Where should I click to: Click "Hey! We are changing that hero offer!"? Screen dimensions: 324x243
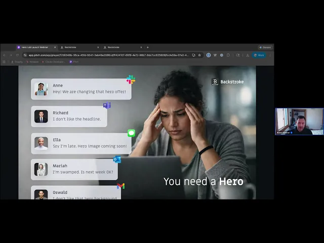click(89, 92)
